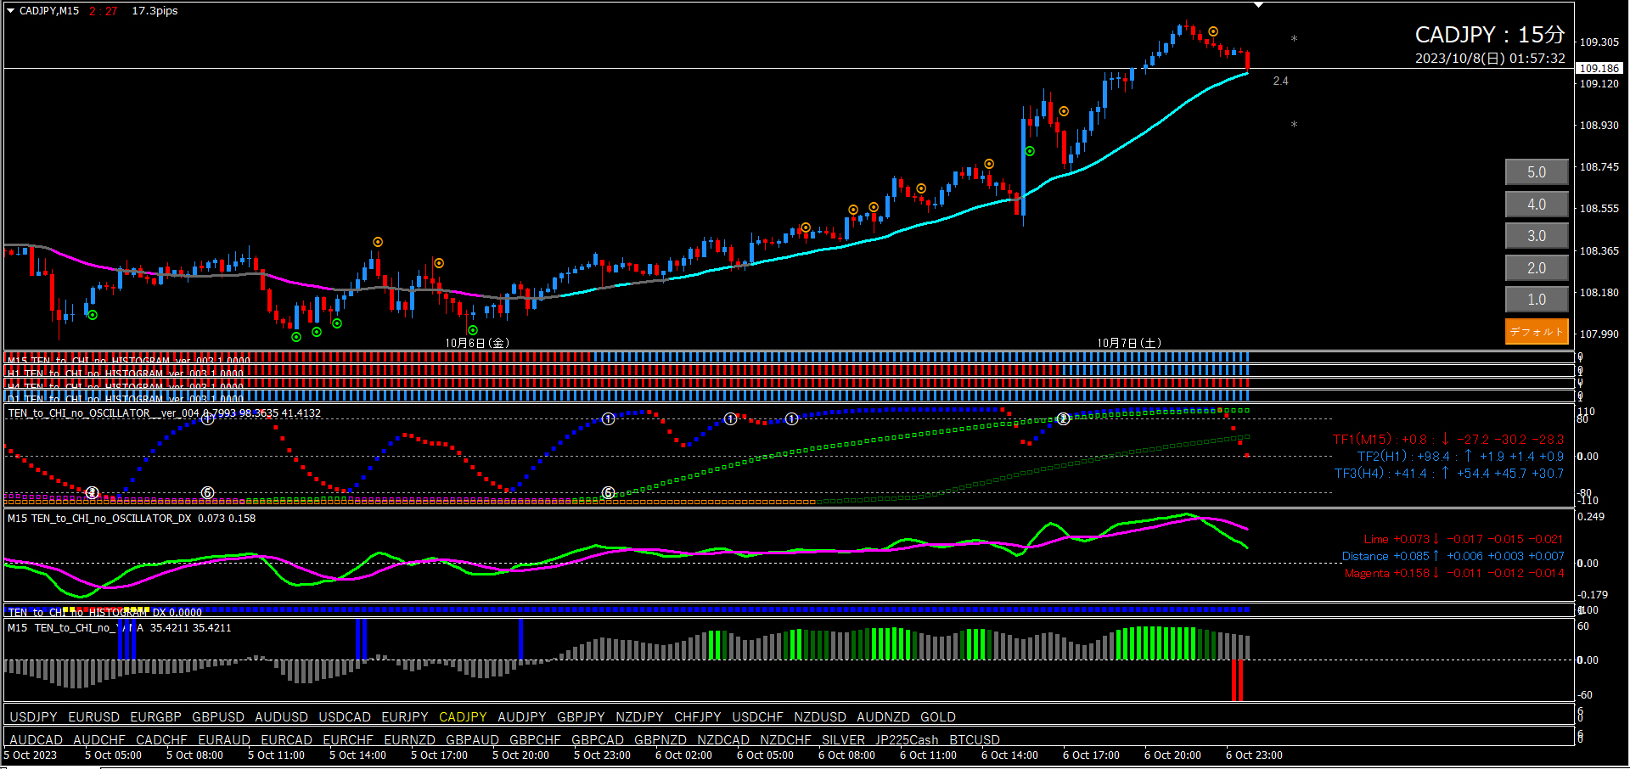Click the 5 Oct 2023 time axis label

[31, 755]
